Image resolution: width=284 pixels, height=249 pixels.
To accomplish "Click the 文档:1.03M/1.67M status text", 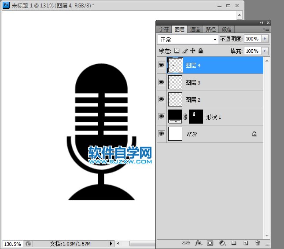I will (x=70, y=244).
